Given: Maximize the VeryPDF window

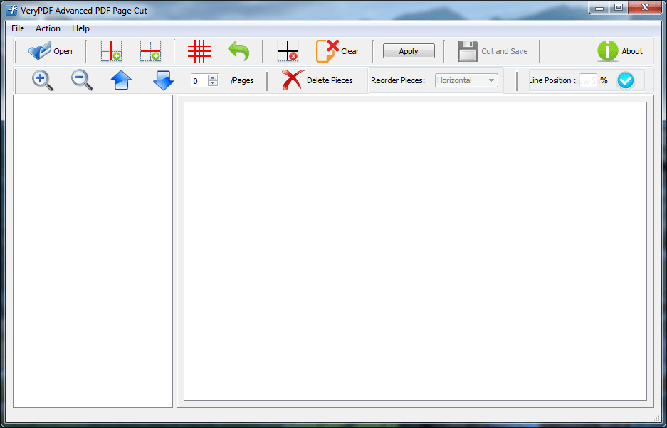Looking at the screenshot, I should coord(619,7).
